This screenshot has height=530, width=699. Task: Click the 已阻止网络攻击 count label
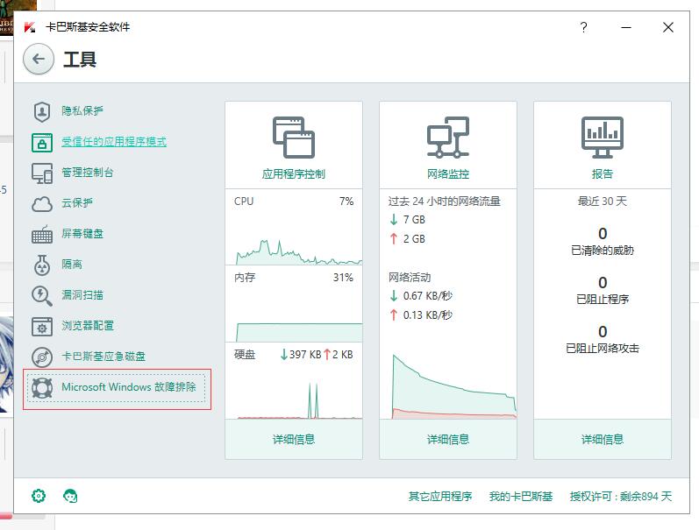[x=603, y=349]
